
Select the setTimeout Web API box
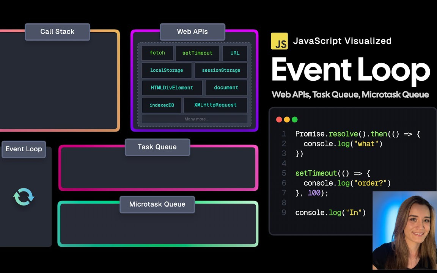197,53
